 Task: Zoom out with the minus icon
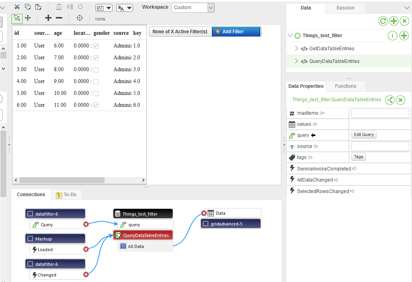59,18
